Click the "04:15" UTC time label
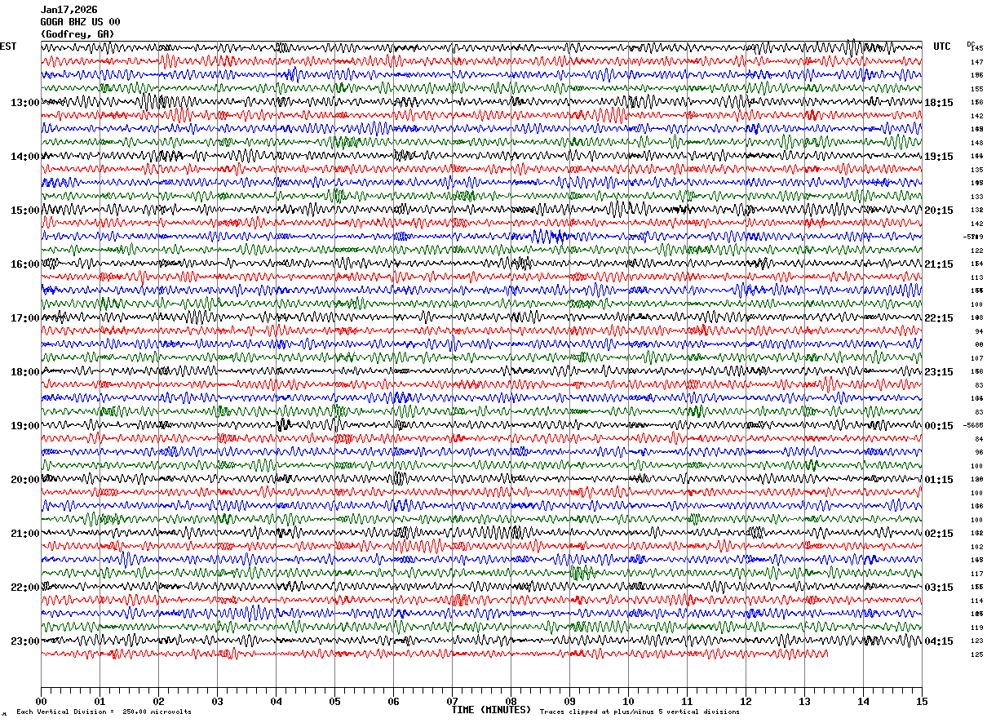The width and height of the screenshot is (987, 723). [939, 641]
